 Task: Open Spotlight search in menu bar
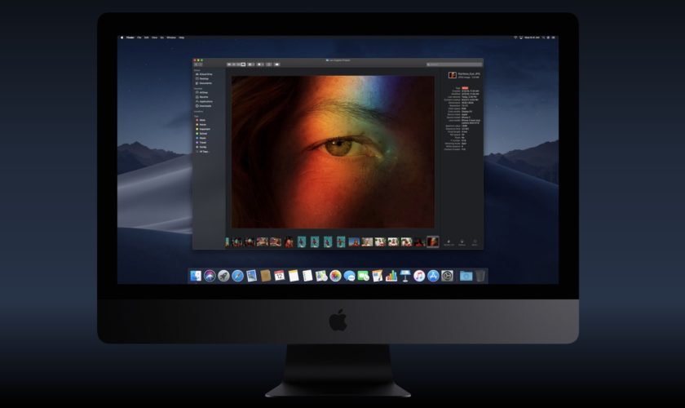(x=543, y=38)
